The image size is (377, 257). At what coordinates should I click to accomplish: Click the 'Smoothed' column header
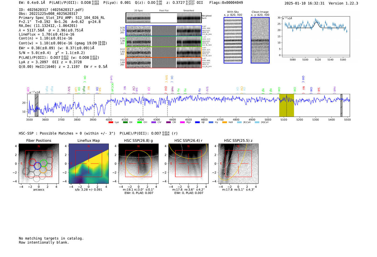click(x=189, y=11)
